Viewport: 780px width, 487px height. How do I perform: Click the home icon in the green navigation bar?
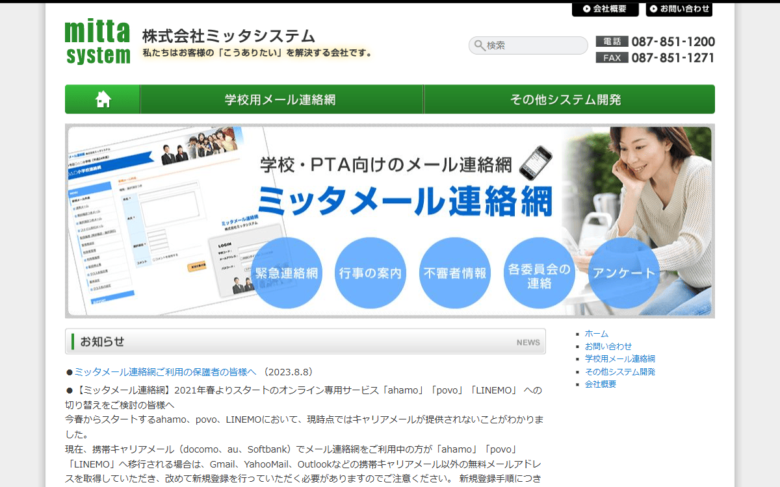pyautogui.click(x=103, y=99)
